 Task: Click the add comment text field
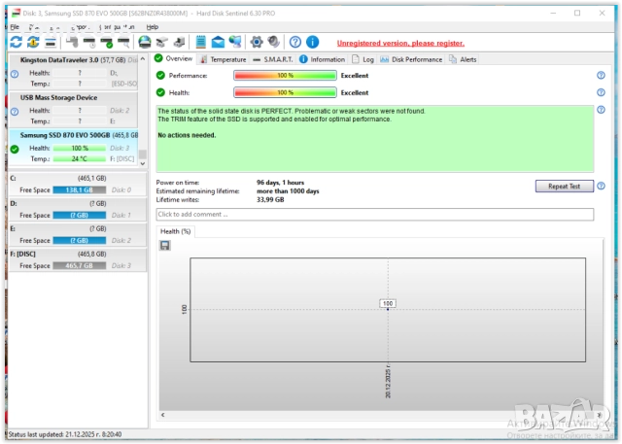click(x=374, y=214)
